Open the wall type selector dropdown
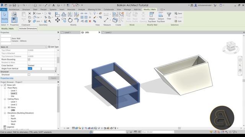This screenshot has width=245, height=137. [59, 40]
